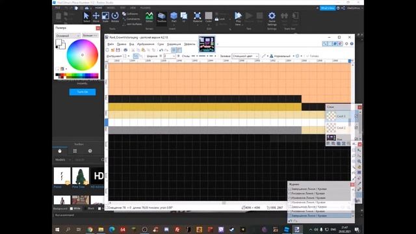
Task: Open the Правка menu in paint.net
Action: pyautogui.click(x=122, y=44)
